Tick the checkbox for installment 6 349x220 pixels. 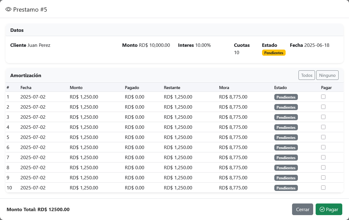click(x=323, y=147)
